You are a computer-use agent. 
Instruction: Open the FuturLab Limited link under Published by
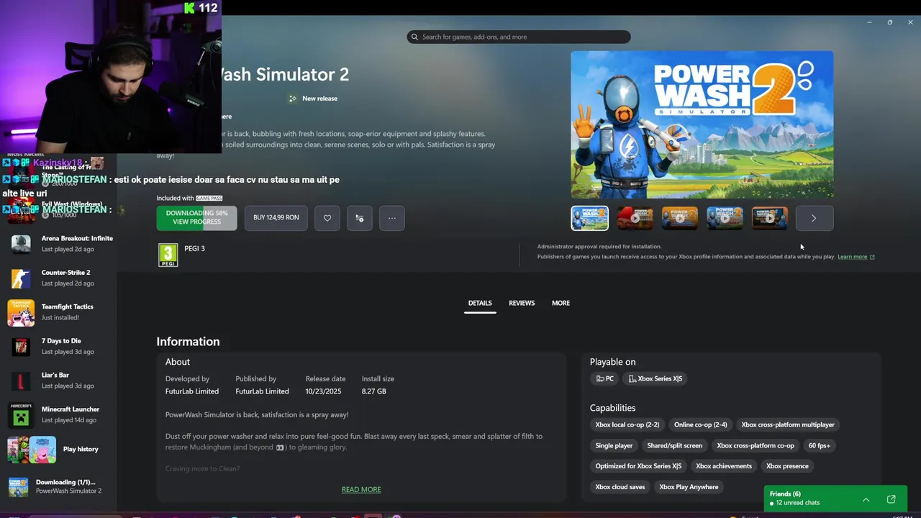point(262,391)
